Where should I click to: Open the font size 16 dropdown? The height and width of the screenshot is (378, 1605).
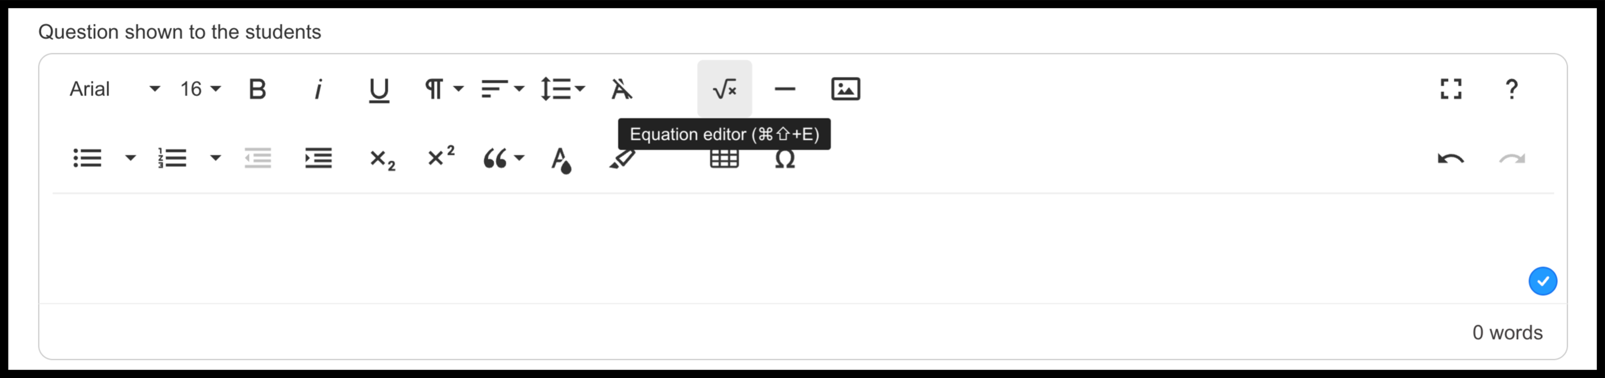pos(200,89)
